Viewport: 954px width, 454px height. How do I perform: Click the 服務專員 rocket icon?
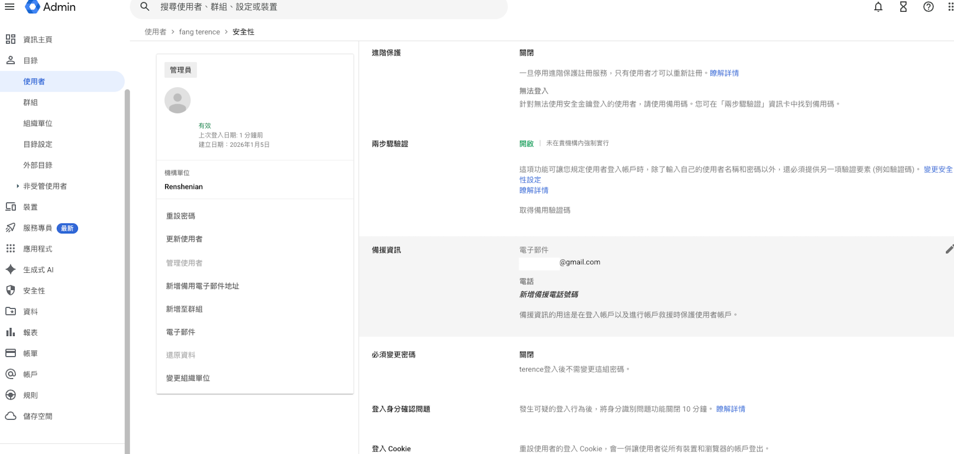[x=11, y=228]
